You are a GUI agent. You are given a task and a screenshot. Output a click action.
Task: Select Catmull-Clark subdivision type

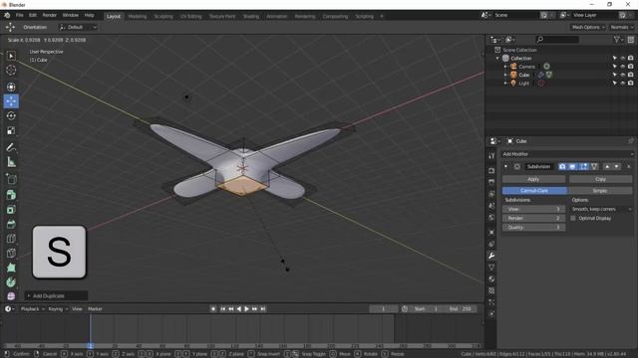coord(534,190)
